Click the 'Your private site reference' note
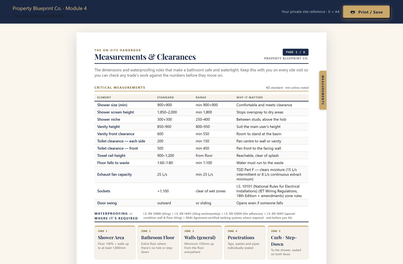Screen dimensions: 403x264 (x=310, y=12)
